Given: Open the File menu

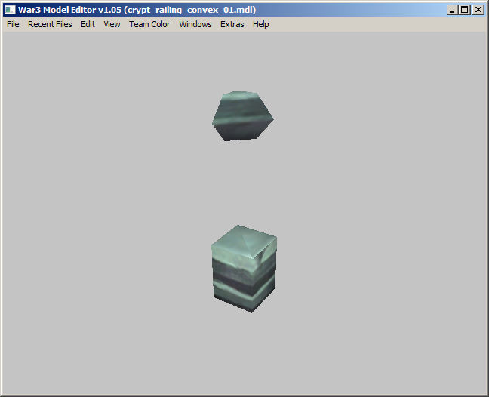Looking at the screenshot, I should click(x=13, y=24).
